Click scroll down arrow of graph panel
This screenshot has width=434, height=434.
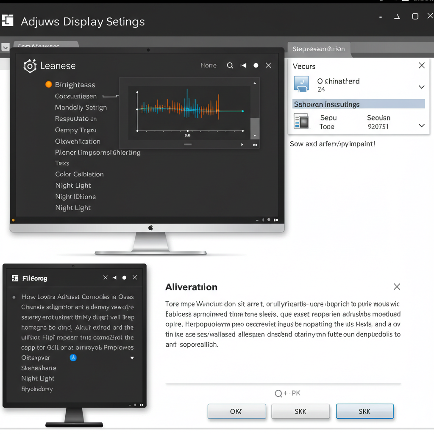pyautogui.click(x=255, y=136)
